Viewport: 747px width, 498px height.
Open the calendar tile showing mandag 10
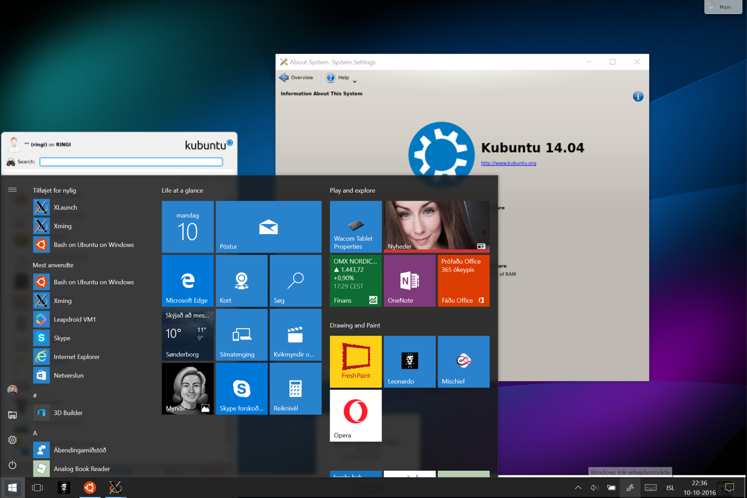coord(187,227)
